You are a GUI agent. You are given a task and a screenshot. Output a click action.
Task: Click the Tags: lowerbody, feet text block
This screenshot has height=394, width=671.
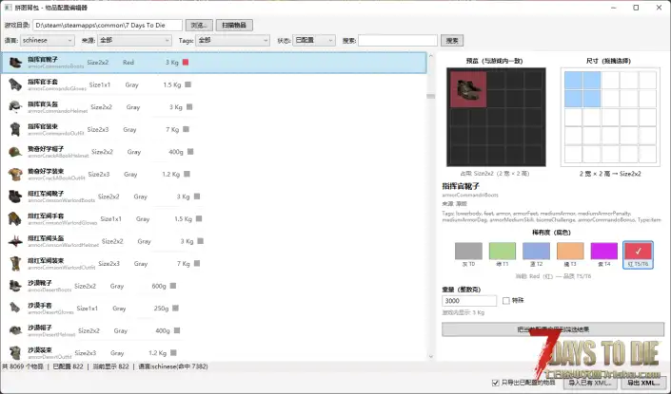coord(552,216)
